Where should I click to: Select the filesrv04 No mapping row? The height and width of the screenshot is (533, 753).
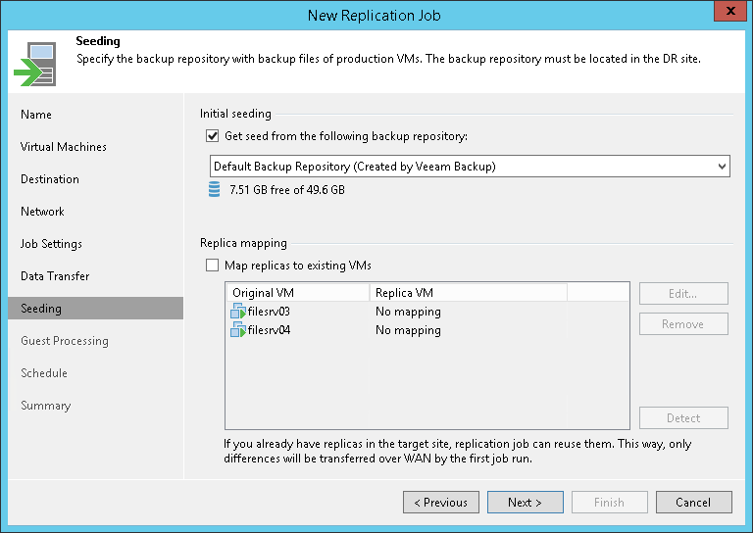coord(408,330)
